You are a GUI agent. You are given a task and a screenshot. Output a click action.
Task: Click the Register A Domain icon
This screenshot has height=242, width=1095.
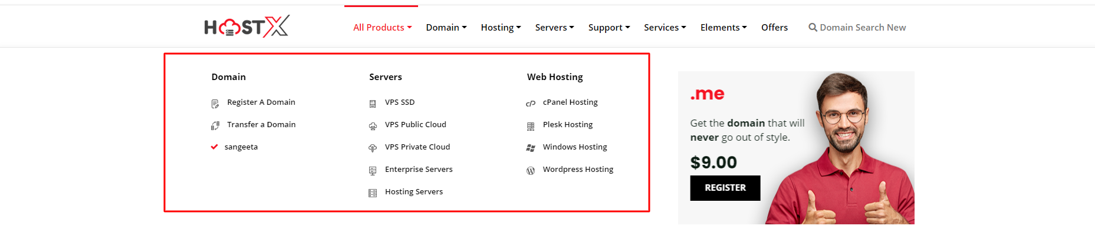tap(215, 104)
